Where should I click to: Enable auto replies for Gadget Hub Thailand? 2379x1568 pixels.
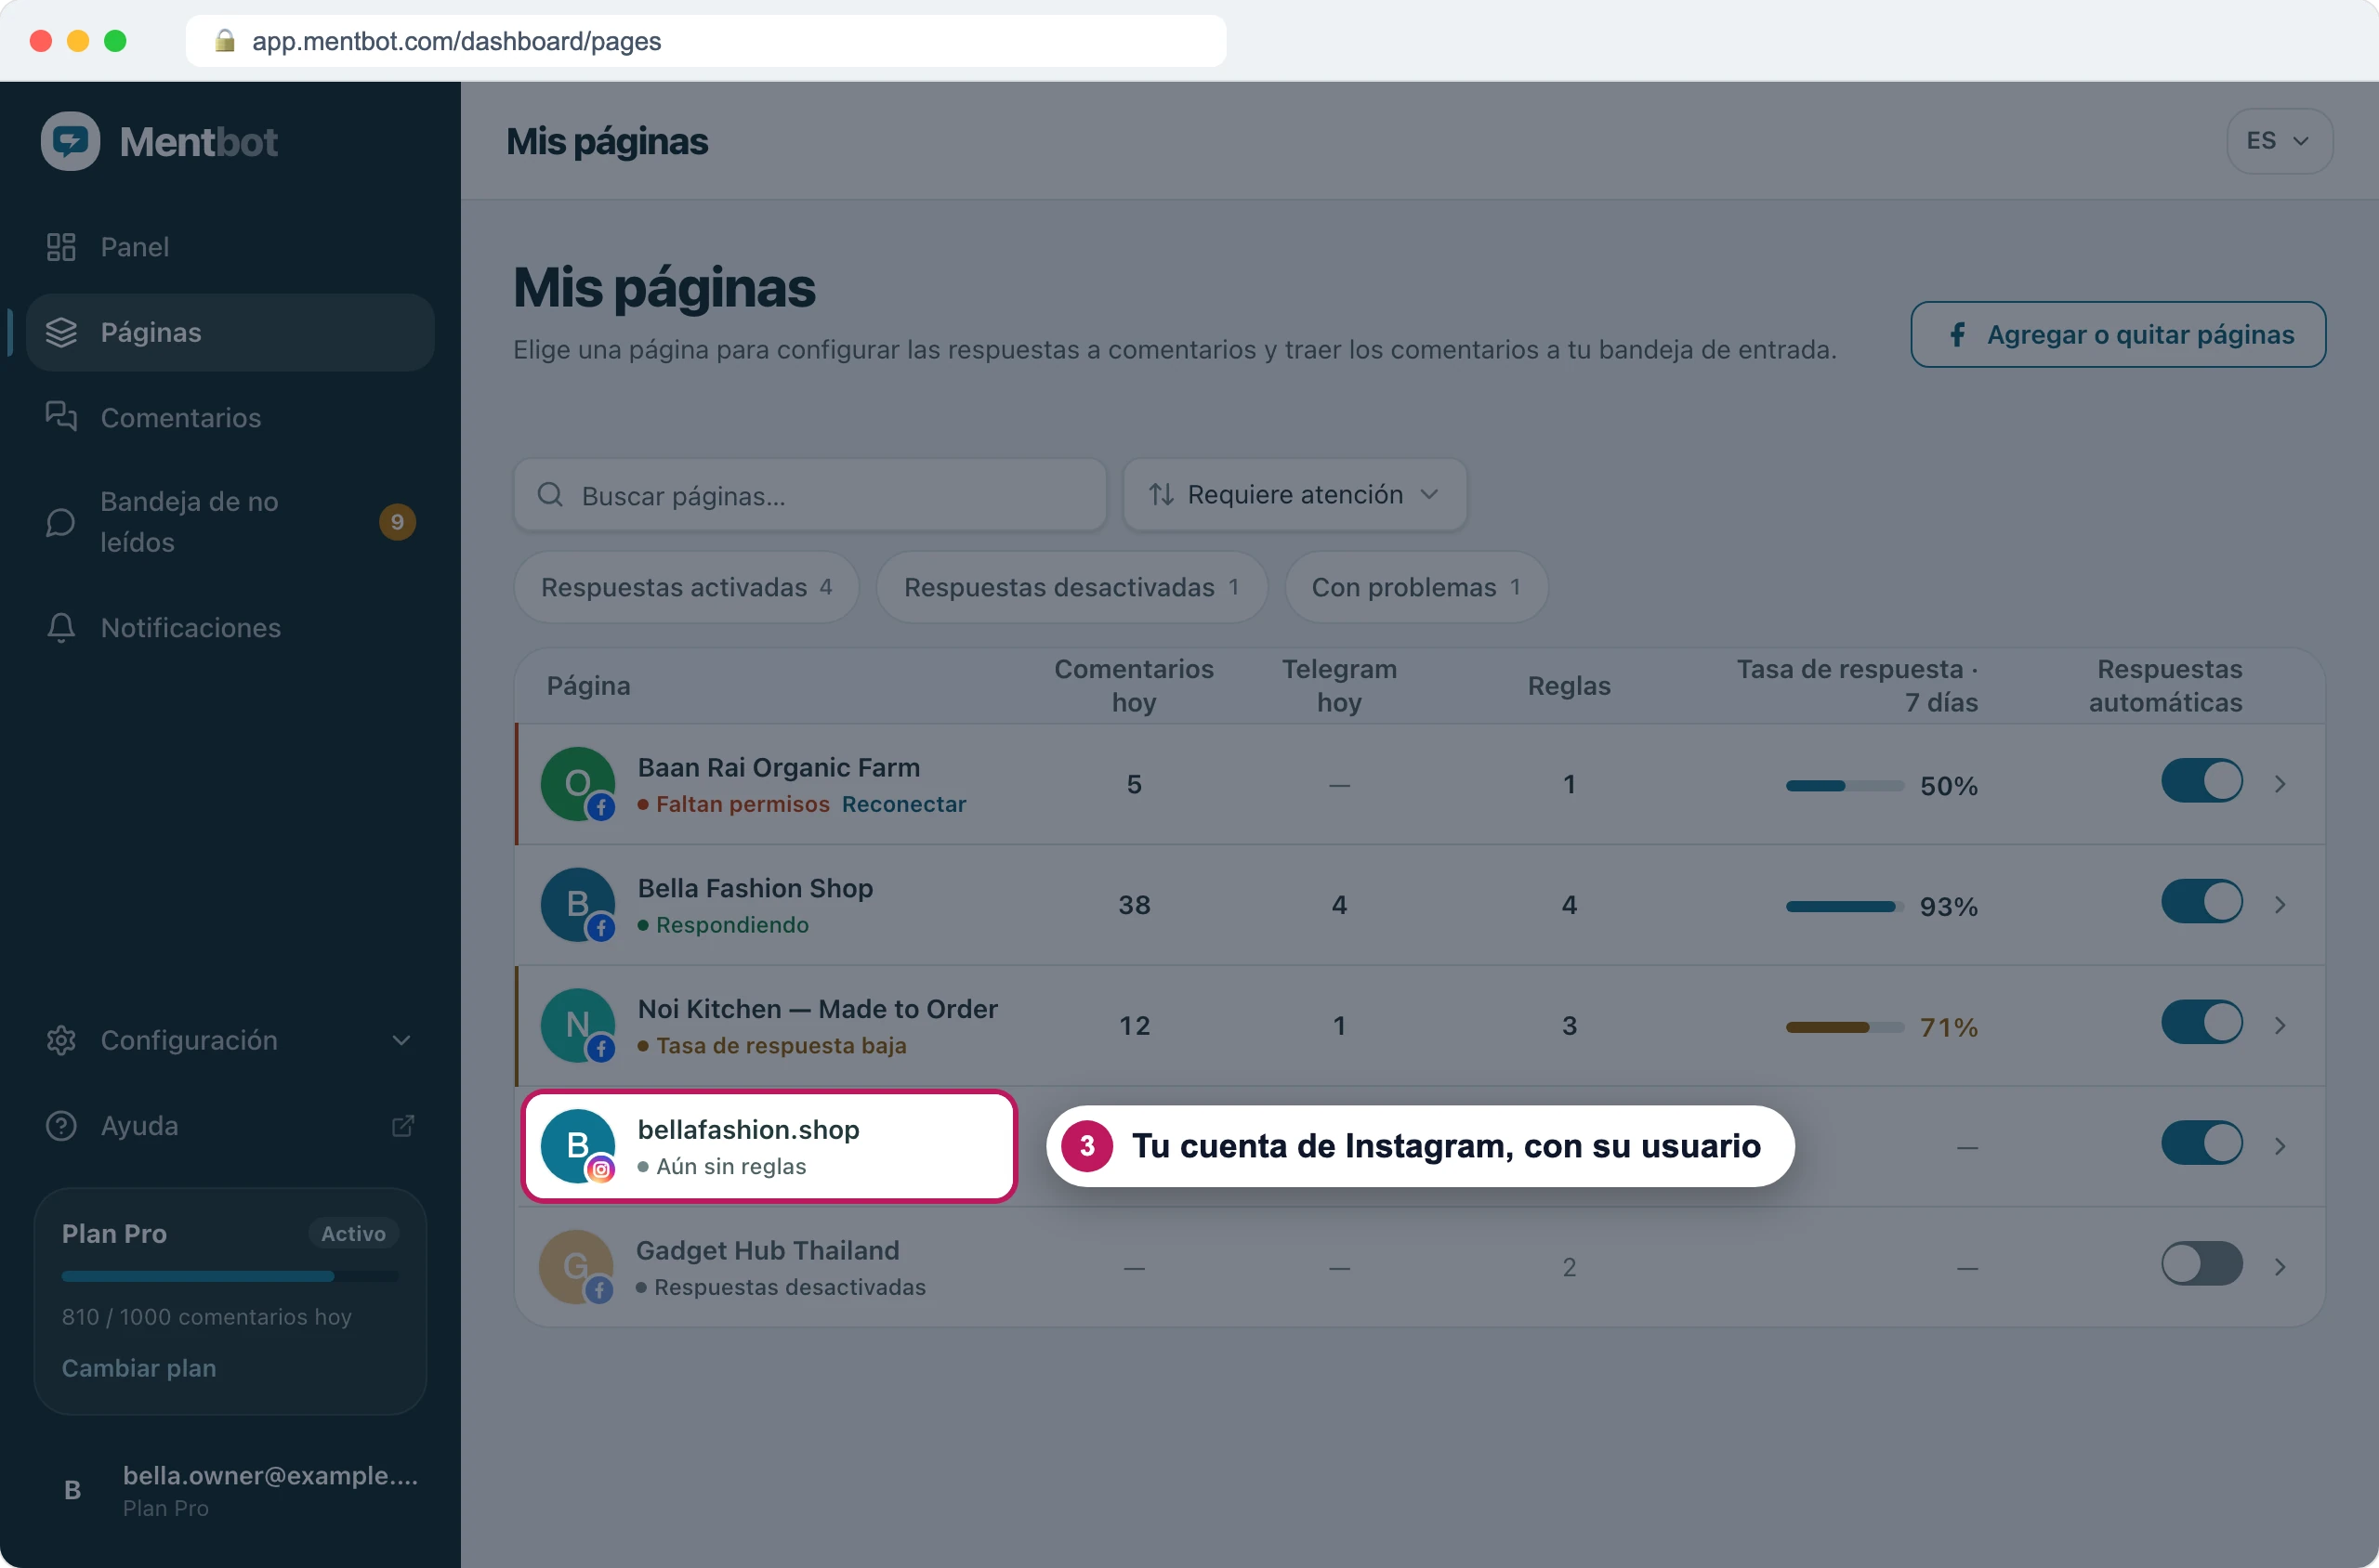(2202, 1265)
